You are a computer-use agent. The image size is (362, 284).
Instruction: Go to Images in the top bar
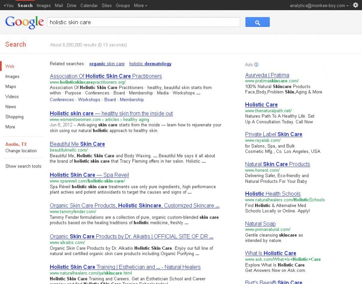click(43, 5)
